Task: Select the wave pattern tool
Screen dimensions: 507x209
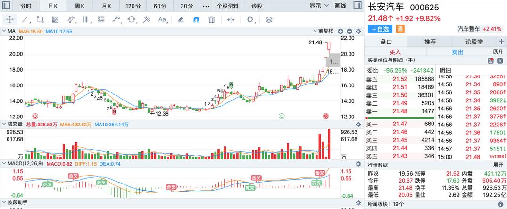Action: [x=116, y=19]
